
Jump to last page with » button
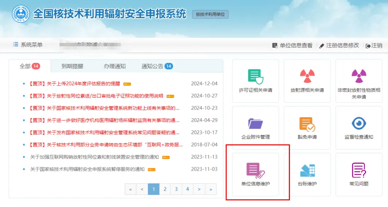211,189
